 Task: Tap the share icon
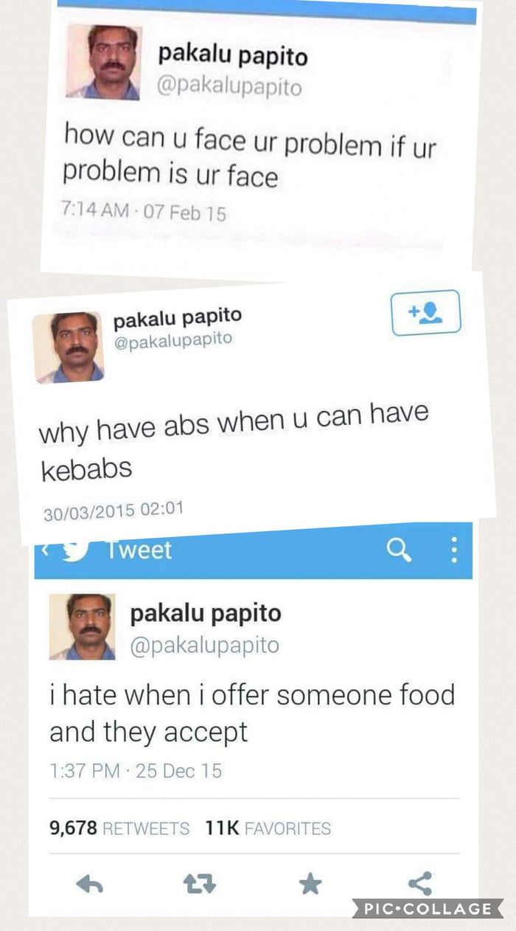point(419,883)
